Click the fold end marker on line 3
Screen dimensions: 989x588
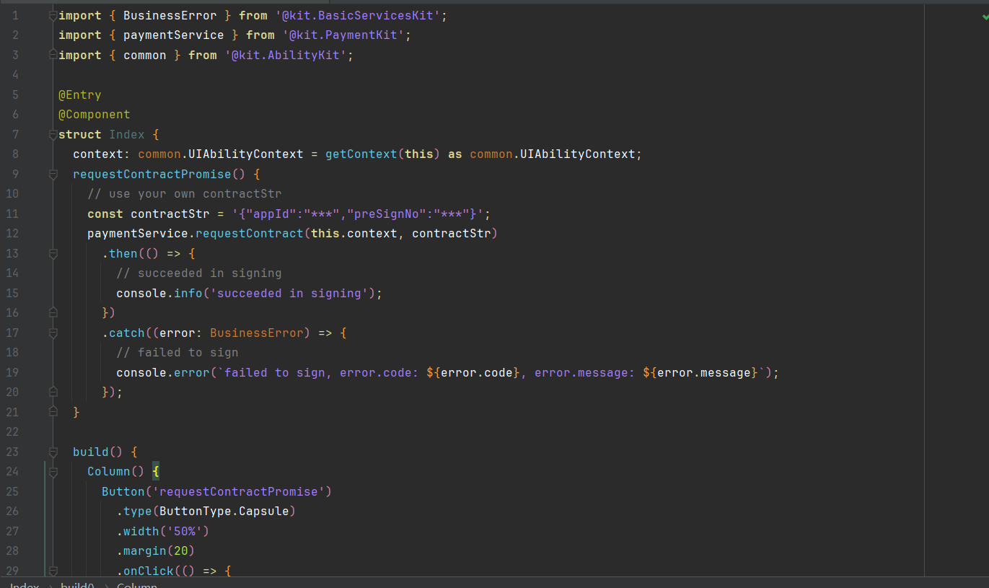tap(53, 55)
